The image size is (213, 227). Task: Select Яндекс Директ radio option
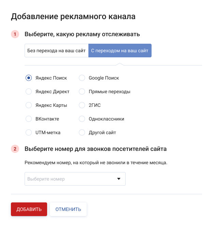point(29,91)
